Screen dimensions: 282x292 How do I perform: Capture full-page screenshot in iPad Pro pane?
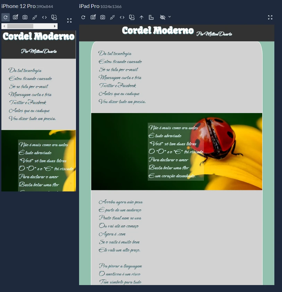tap(93, 17)
